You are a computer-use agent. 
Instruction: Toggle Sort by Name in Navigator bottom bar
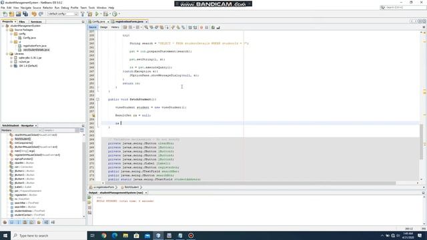46,222
